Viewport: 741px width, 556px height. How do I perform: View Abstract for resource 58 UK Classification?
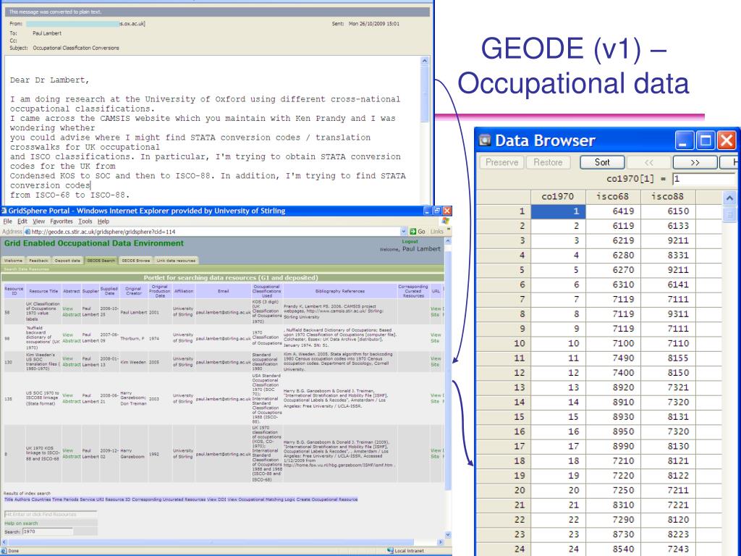[72, 311]
